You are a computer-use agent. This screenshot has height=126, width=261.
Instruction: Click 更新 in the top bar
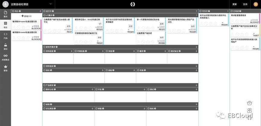(x=234, y=4)
